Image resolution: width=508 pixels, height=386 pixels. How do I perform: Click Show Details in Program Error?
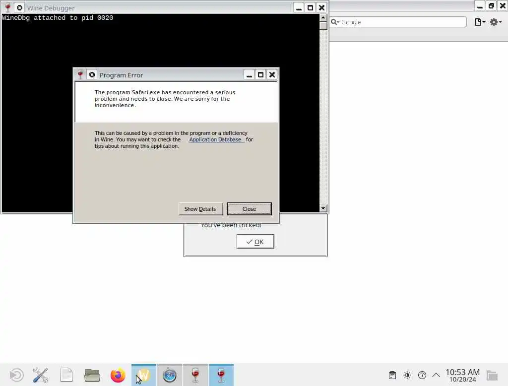pyautogui.click(x=200, y=209)
